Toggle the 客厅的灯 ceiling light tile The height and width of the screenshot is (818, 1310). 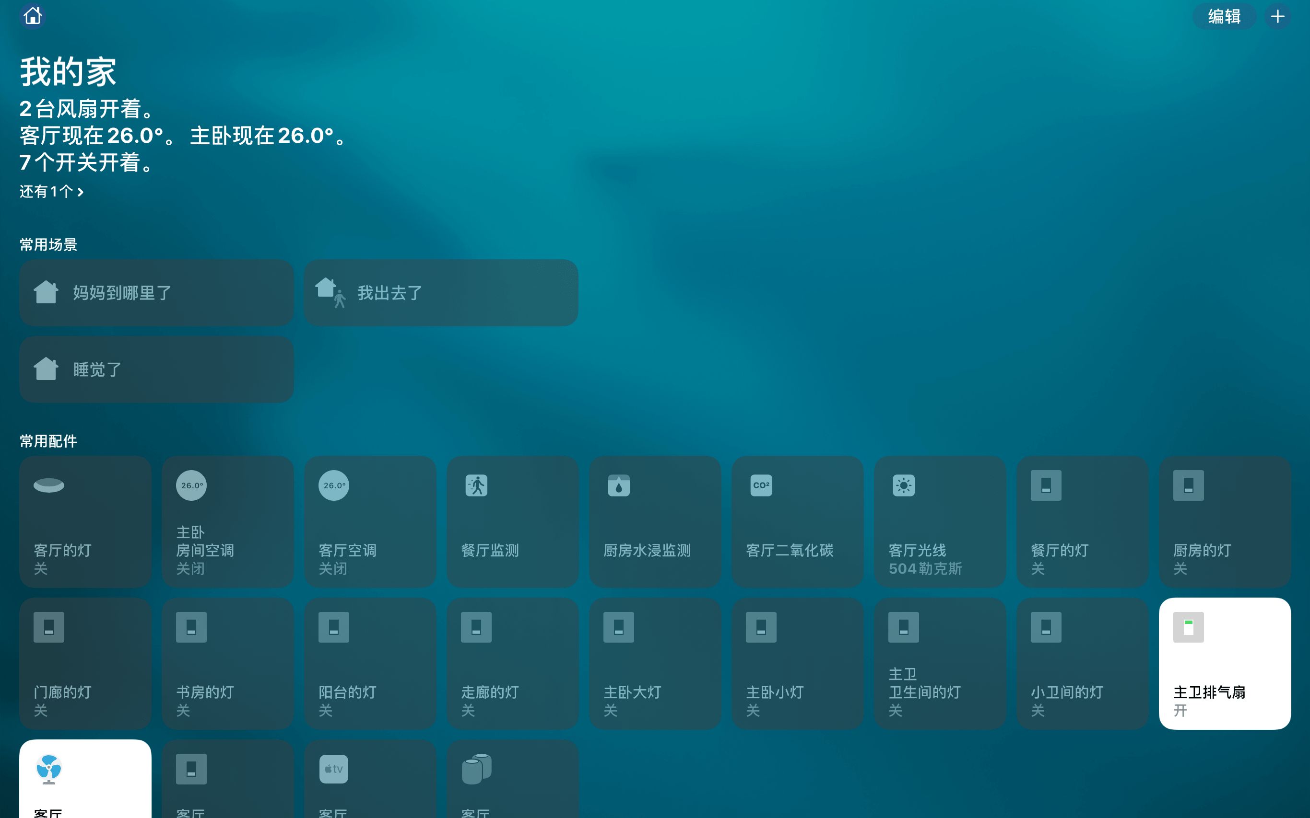click(85, 521)
